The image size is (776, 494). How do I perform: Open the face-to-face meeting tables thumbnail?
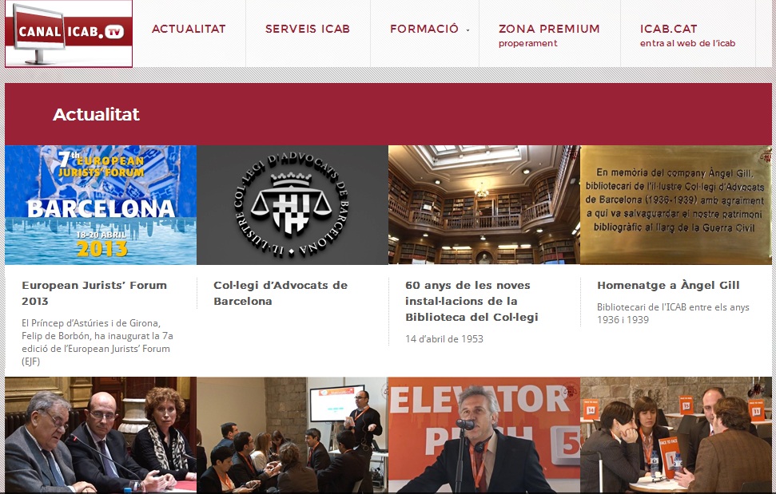tap(675, 435)
